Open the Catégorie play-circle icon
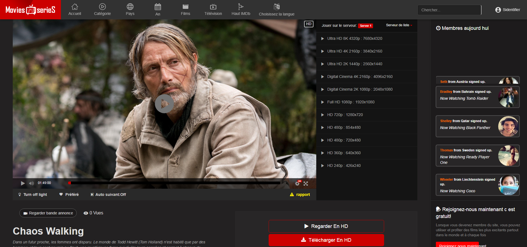 102,7
